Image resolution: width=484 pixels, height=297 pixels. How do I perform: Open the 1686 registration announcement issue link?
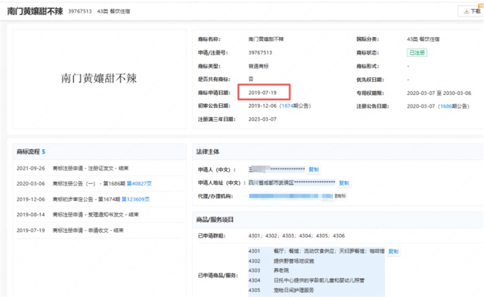tap(446, 106)
